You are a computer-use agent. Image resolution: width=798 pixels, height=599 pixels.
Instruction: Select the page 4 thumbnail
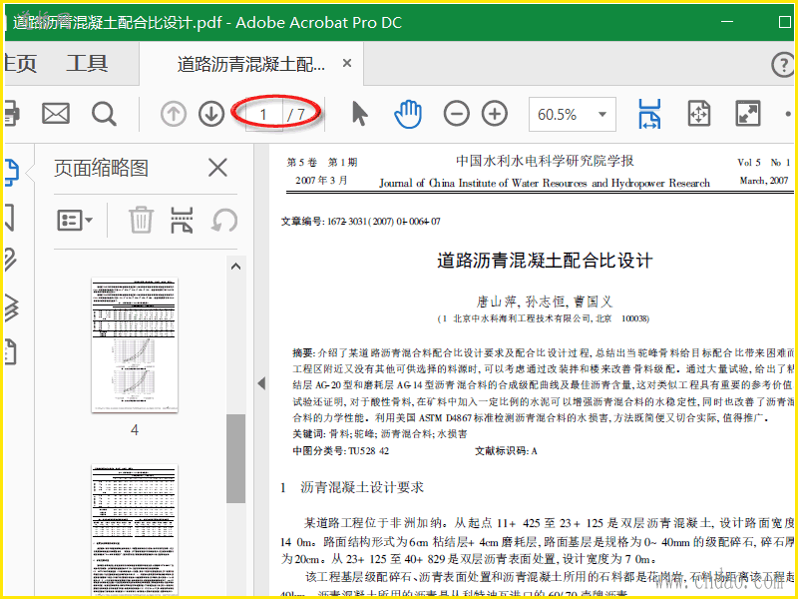coord(135,344)
